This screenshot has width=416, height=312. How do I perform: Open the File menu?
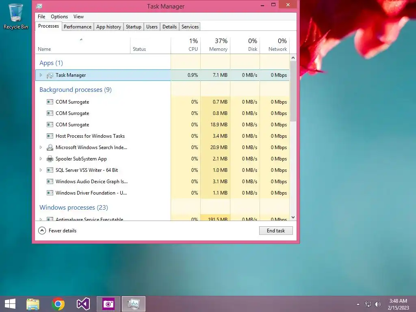(x=41, y=16)
